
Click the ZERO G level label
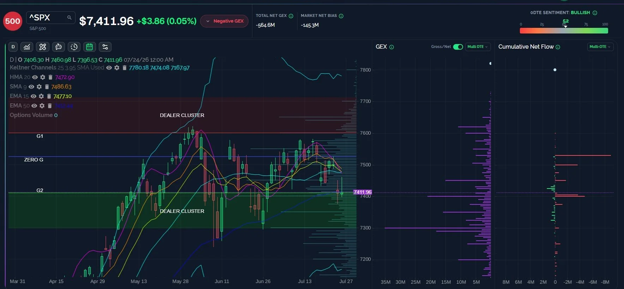(x=34, y=160)
